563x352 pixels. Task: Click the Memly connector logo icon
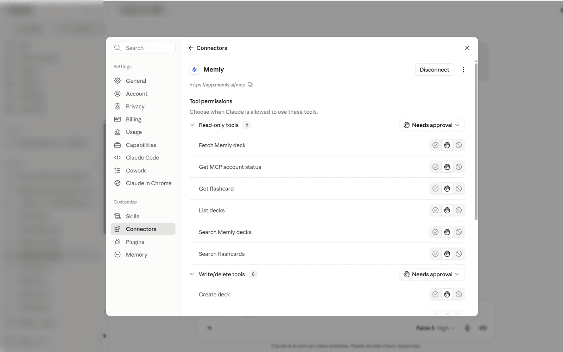[194, 70]
